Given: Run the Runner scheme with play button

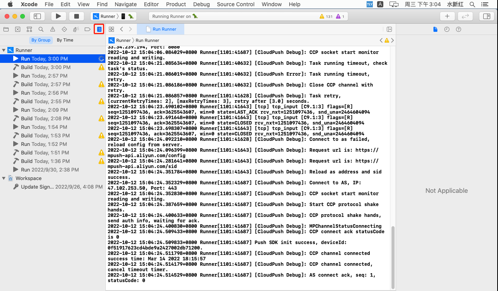Looking at the screenshot, I should [x=59, y=16].
